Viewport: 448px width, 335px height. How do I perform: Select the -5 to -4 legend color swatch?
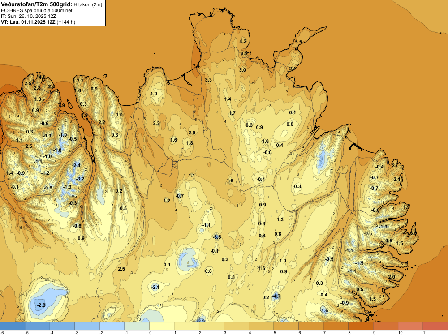[38, 326]
